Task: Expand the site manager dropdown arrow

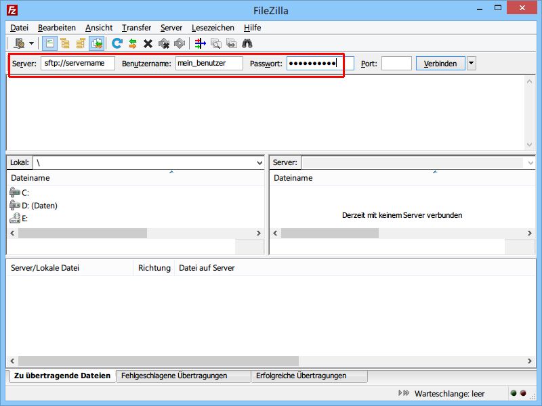Action: pyautogui.click(x=31, y=43)
